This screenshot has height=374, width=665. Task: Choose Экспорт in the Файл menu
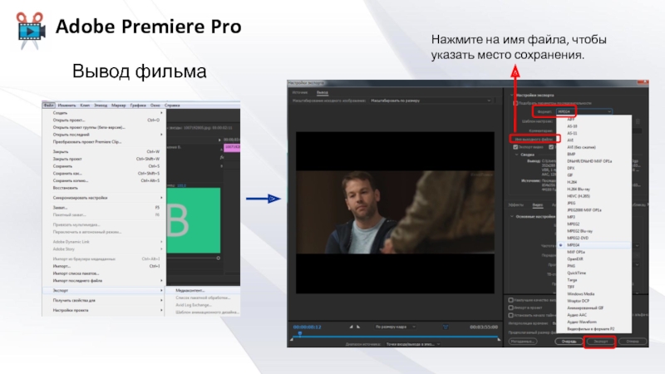click(x=105, y=290)
